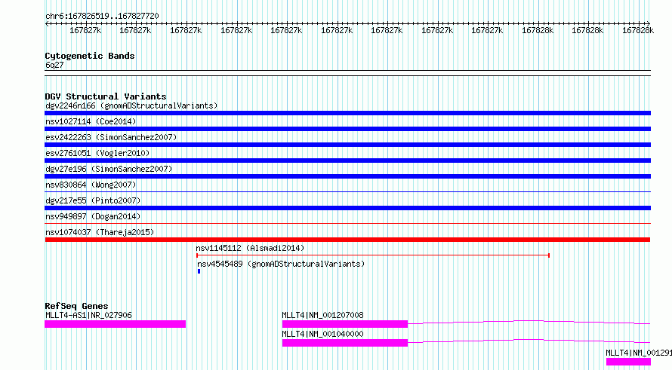
Task: Click the magenta exon bar of NM_001207008
Action: (x=345, y=324)
